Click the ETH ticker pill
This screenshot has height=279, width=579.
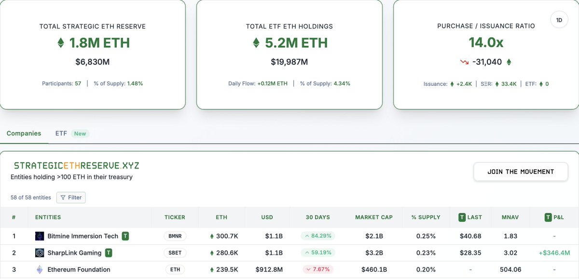tap(175, 270)
